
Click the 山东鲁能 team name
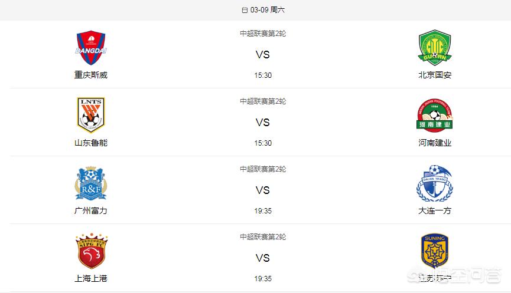[91, 143]
